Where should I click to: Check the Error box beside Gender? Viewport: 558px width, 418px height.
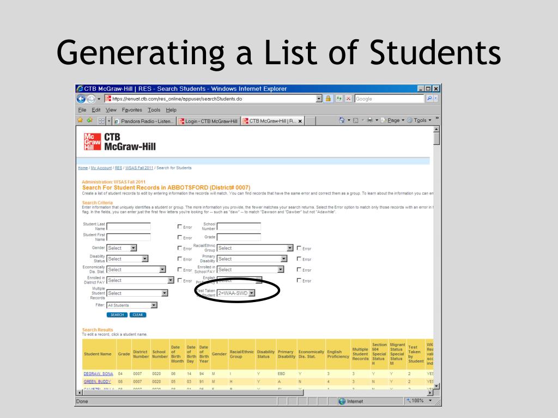tap(180, 248)
